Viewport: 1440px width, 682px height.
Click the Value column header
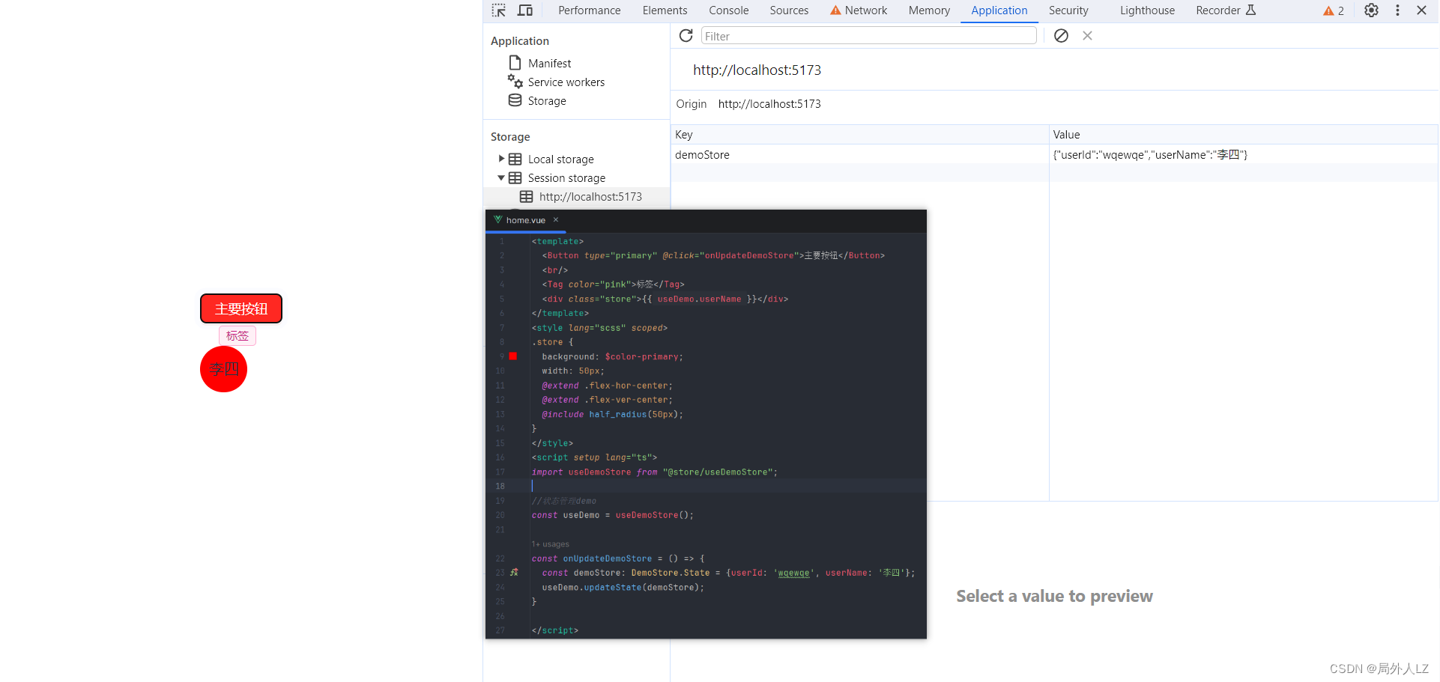1243,135
